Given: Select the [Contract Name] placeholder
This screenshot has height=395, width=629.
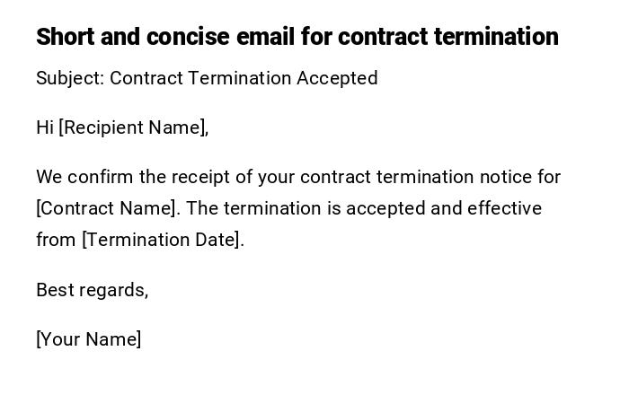Looking at the screenshot, I should (x=106, y=208).
